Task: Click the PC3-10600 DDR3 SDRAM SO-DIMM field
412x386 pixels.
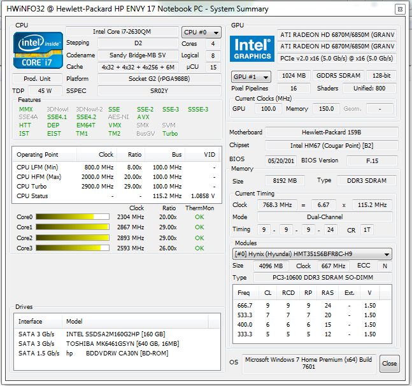Action: coord(323,277)
